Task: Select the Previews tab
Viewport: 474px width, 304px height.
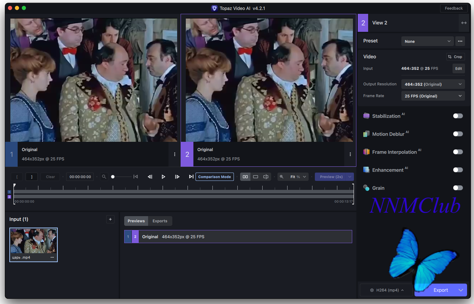Action: (136, 221)
